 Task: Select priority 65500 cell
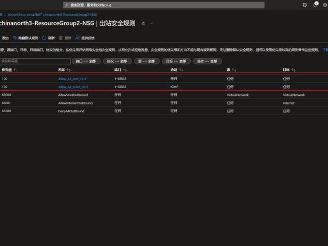pos(6,111)
